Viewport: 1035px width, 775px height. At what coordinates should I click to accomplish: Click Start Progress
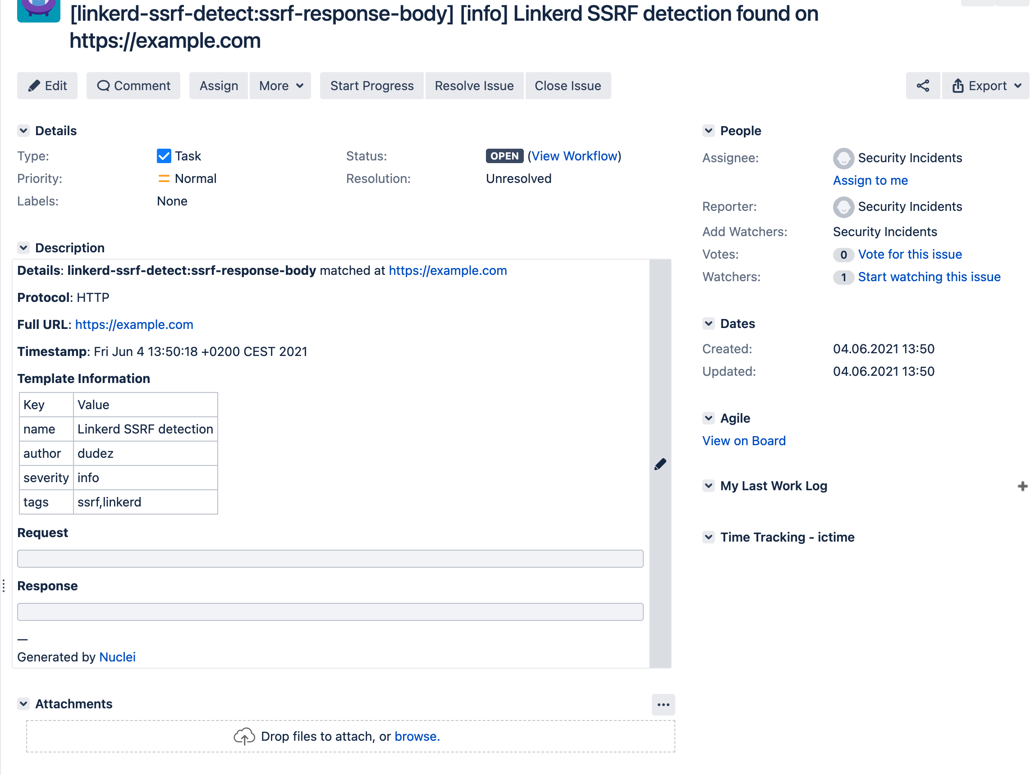tap(371, 86)
